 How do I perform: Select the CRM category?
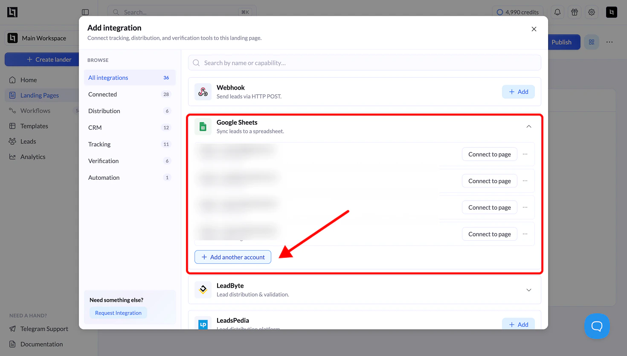coord(130,128)
